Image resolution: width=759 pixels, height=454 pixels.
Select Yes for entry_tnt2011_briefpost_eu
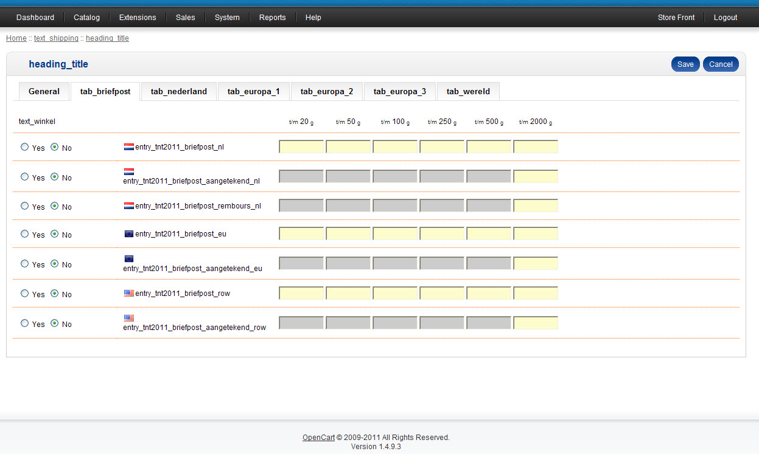pyautogui.click(x=24, y=233)
